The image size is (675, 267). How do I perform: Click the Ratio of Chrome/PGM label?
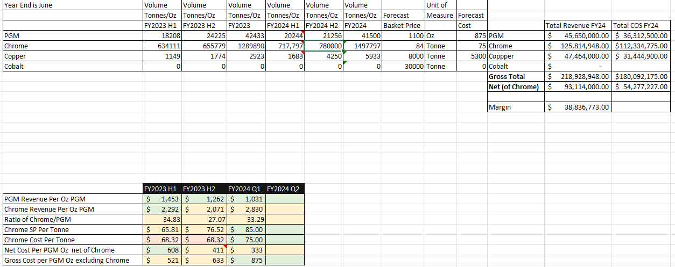point(73,220)
